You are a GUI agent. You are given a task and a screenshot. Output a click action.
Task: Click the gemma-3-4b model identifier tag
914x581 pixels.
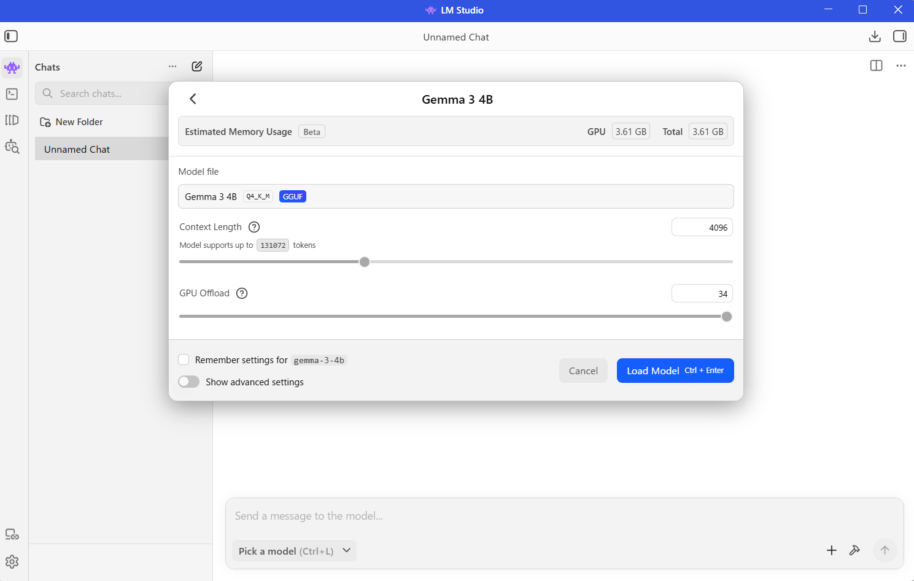coord(319,360)
